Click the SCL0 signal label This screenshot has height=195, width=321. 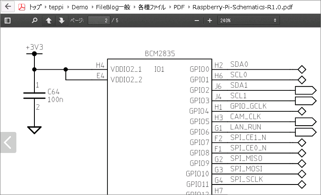point(239,75)
